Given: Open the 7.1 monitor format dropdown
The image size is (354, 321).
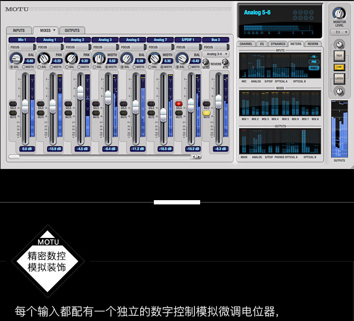Looking at the screenshot, I should click(x=339, y=32).
